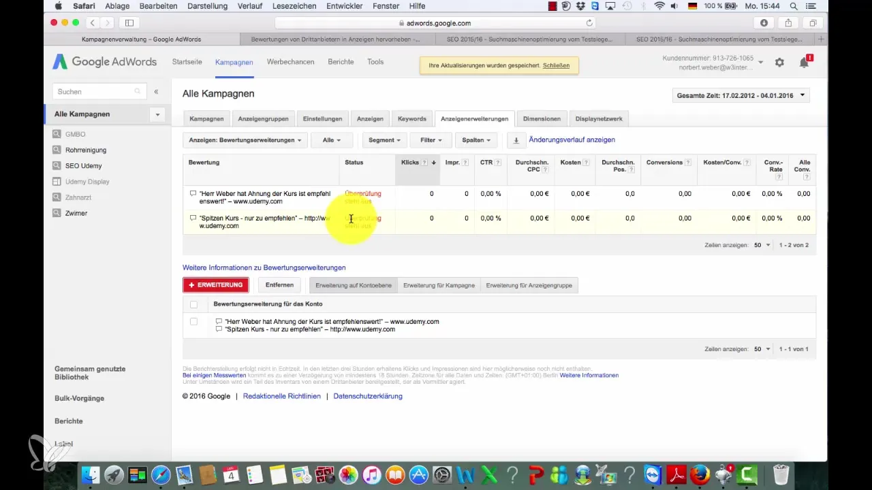The width and height of the screenshot is (872, 490).
Task: Click the help icon next to Kosten
Action: 587,163
